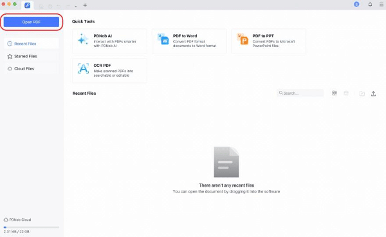Click the grayed save icon in title bar
The image size is (386, 237).
(x=41, y=6)
